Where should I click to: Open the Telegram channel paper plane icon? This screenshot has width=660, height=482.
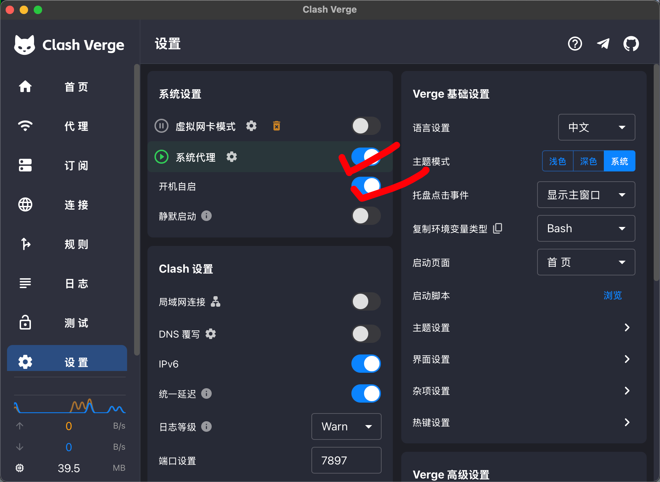coord(603,44)
